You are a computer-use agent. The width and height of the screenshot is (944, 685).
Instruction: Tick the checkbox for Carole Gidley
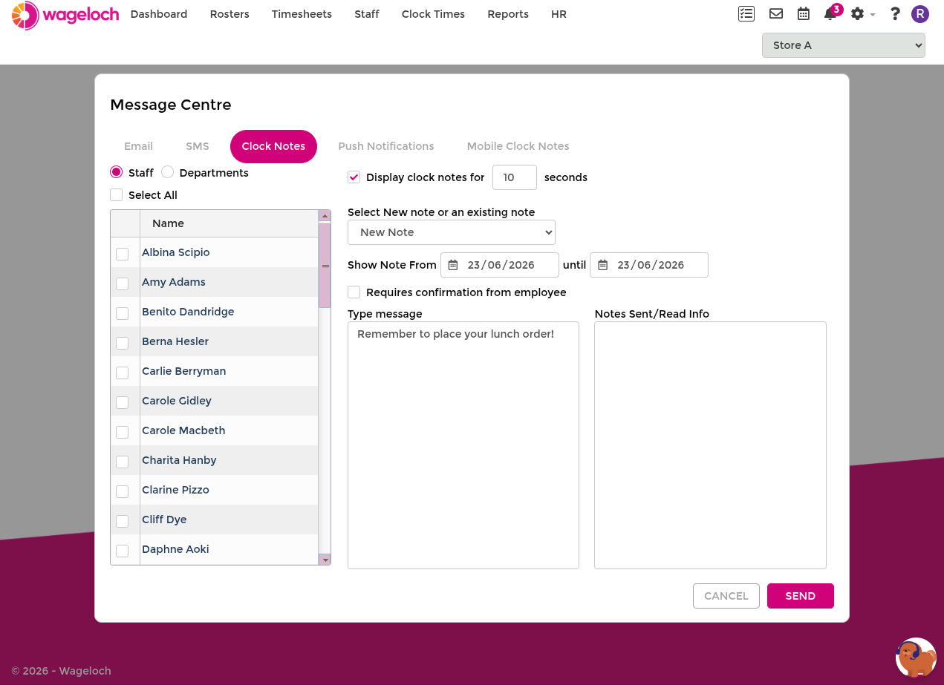coord(123,402)
